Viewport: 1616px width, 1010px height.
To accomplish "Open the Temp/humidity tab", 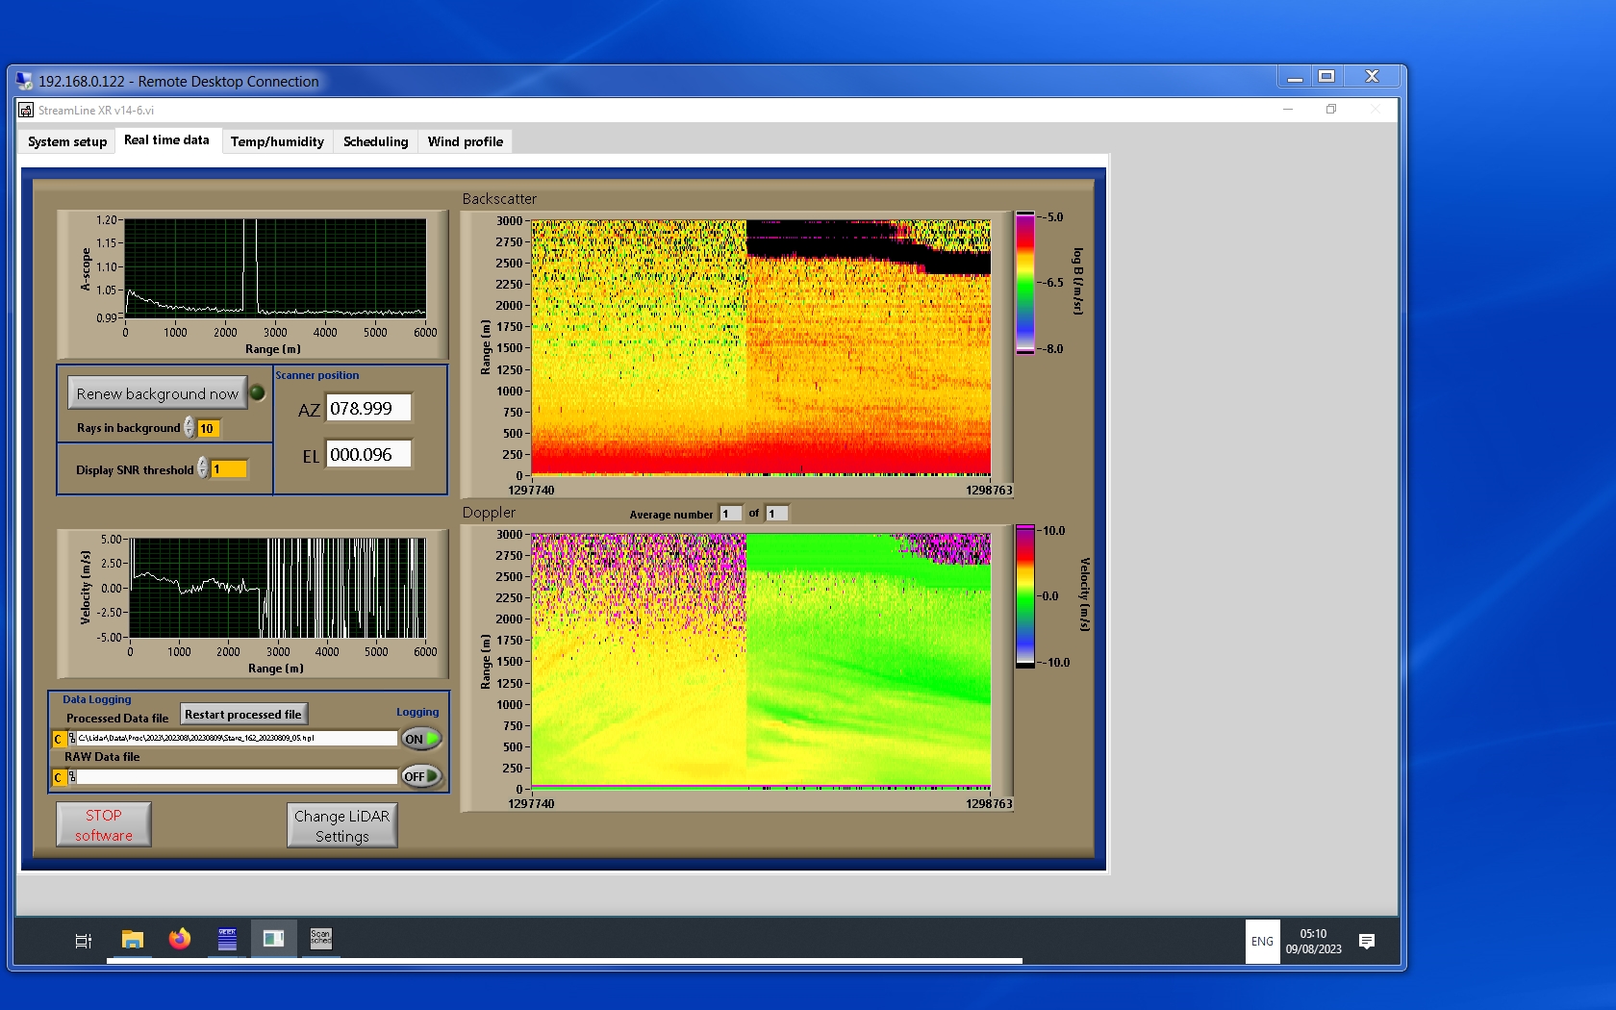I will coord(277,141).
